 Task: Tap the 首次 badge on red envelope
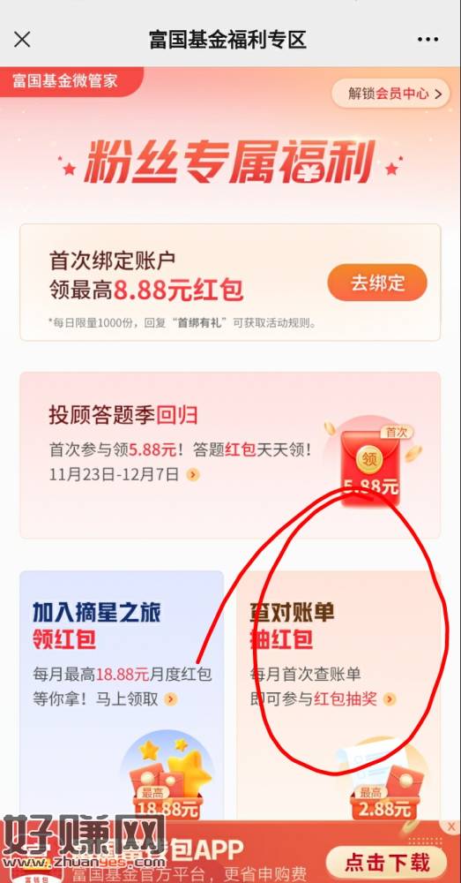click(397, 432)
